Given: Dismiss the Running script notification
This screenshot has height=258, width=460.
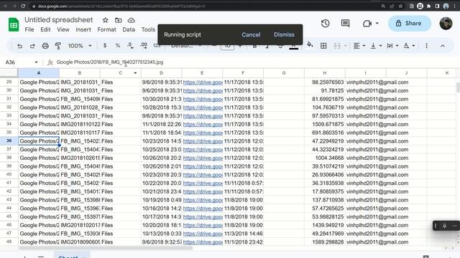Looking at the screenshot, I should click(x=284, y=34).
